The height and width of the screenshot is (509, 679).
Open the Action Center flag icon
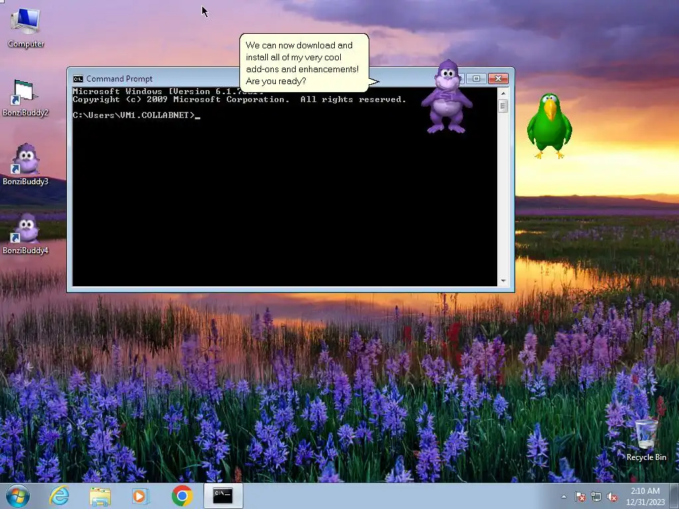click(580, 497)
